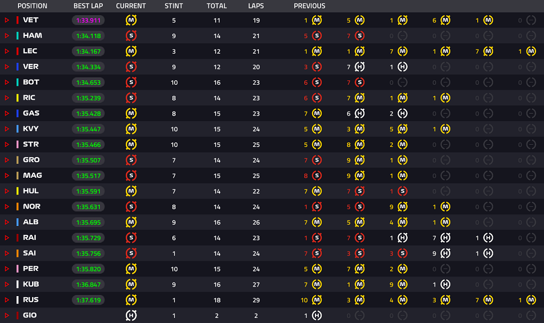Select RAI's current soft tyre icon
The height and width of the screenshot is (323, 544).
[131, 238]
